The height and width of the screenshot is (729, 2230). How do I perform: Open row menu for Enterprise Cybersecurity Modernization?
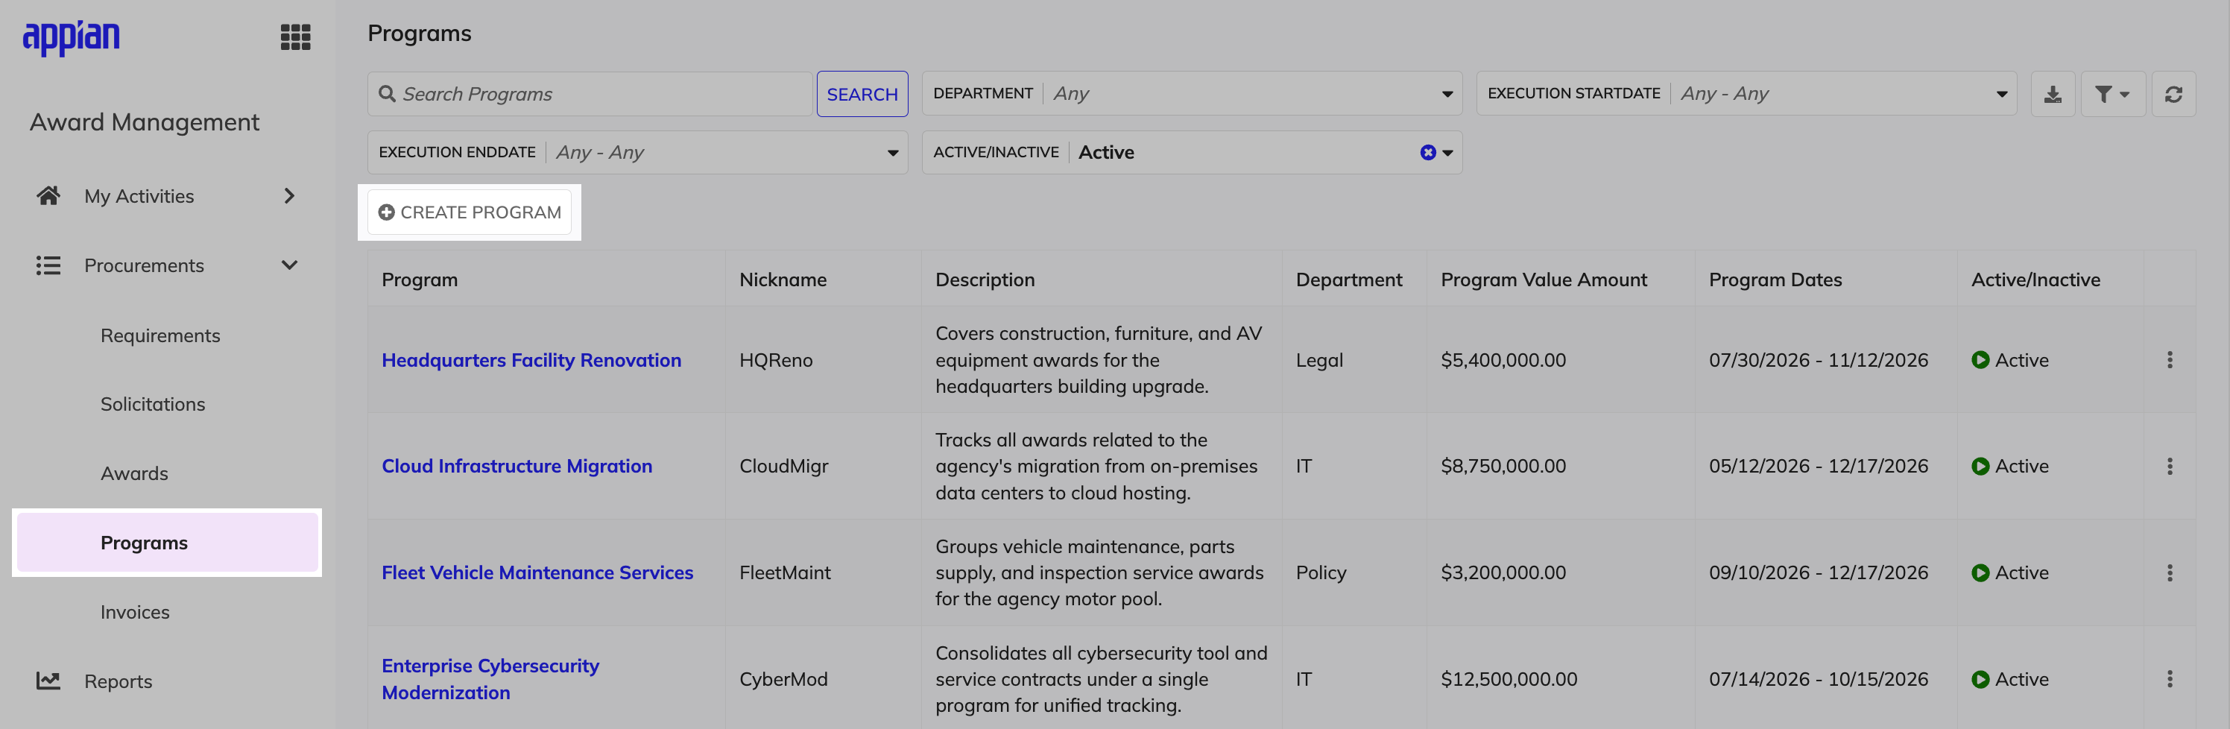2170,680
